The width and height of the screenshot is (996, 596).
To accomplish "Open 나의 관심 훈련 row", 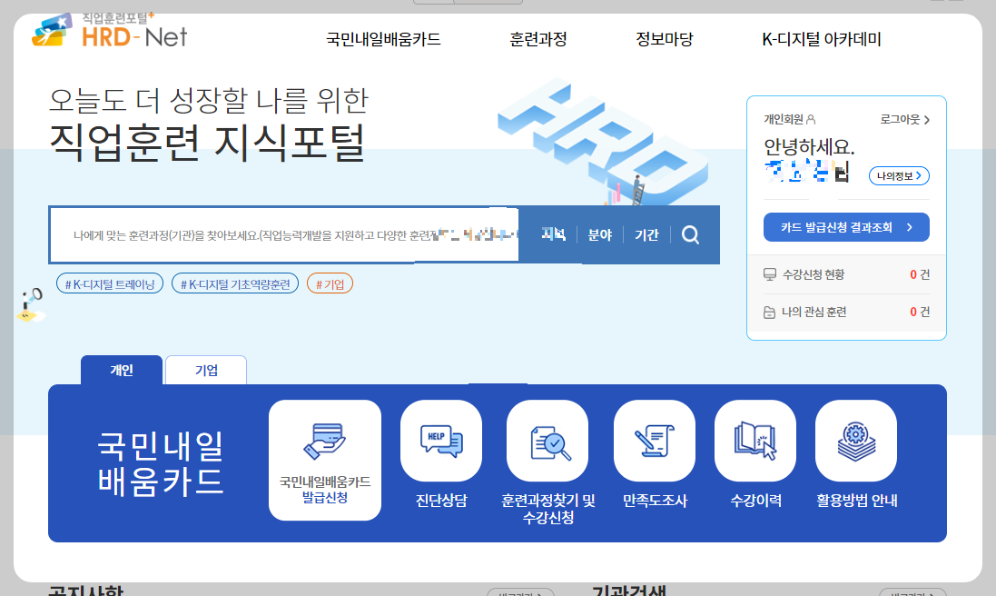I will 846,312.
